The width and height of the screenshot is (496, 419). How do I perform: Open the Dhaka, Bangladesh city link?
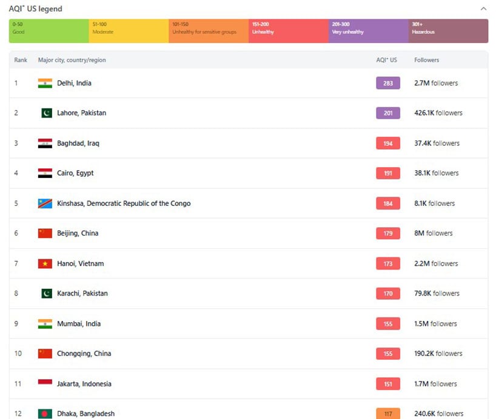tap(85, 414)
